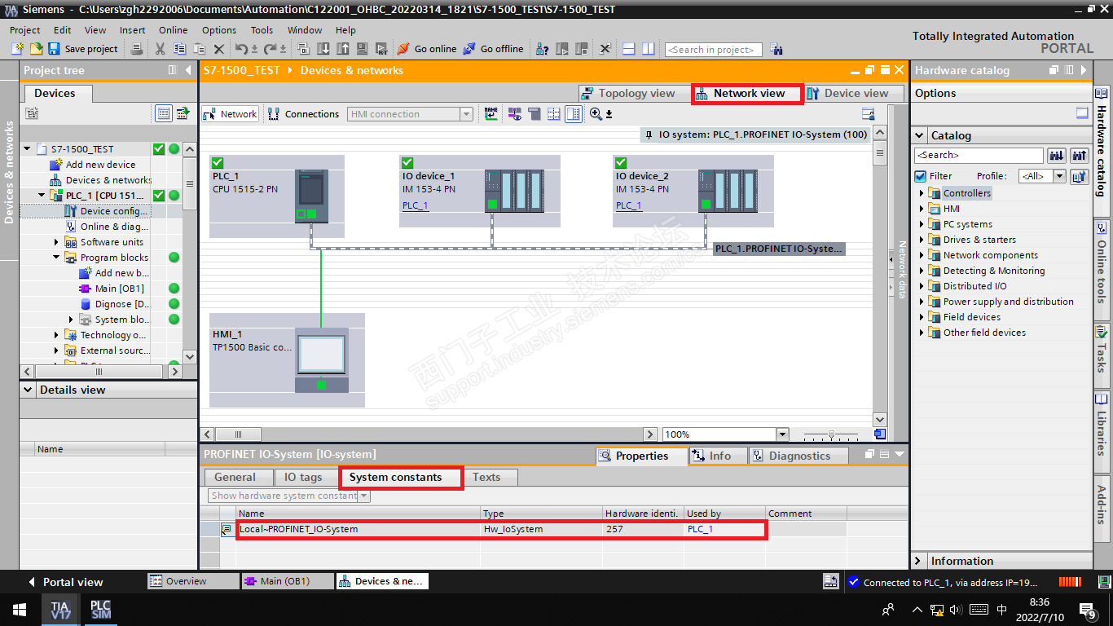Screen dimensions: 1113x626
Task: Open the Project menu
Action: pyautogui.click(x=24, y=30)
